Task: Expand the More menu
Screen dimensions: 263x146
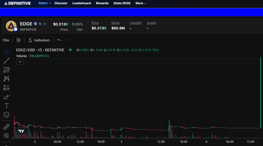Action: (141, 3)
